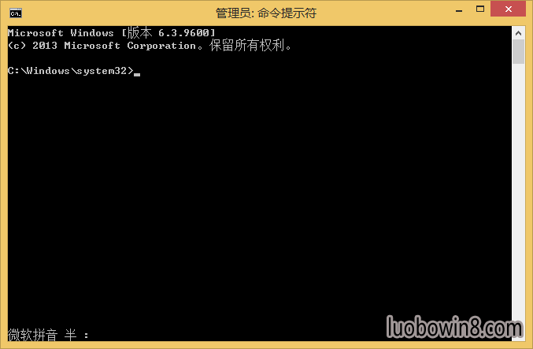The width and height of the screenshot is (533, 349).
Task: Click the Microsoft Windows version line
Action: (112, 32)
